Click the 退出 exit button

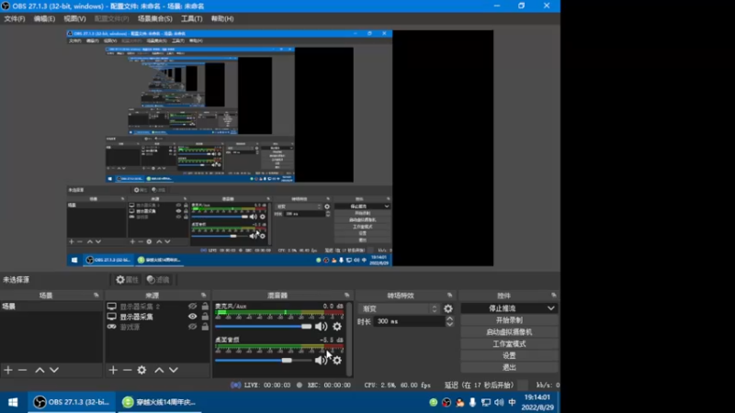pos(509,367)
